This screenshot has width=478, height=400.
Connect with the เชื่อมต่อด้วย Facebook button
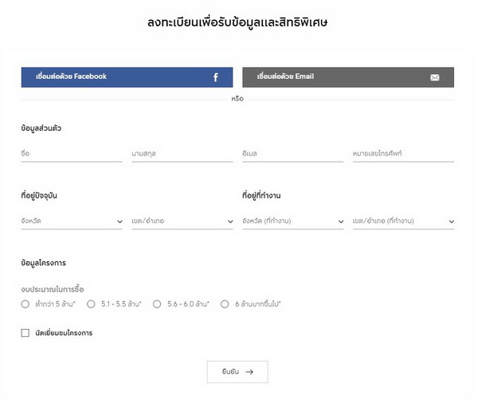click(x=121, y=77)
